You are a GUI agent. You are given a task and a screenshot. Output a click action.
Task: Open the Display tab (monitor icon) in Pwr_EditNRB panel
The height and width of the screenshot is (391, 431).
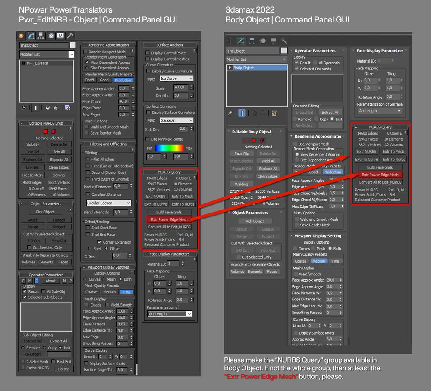(x=60, y=36)
